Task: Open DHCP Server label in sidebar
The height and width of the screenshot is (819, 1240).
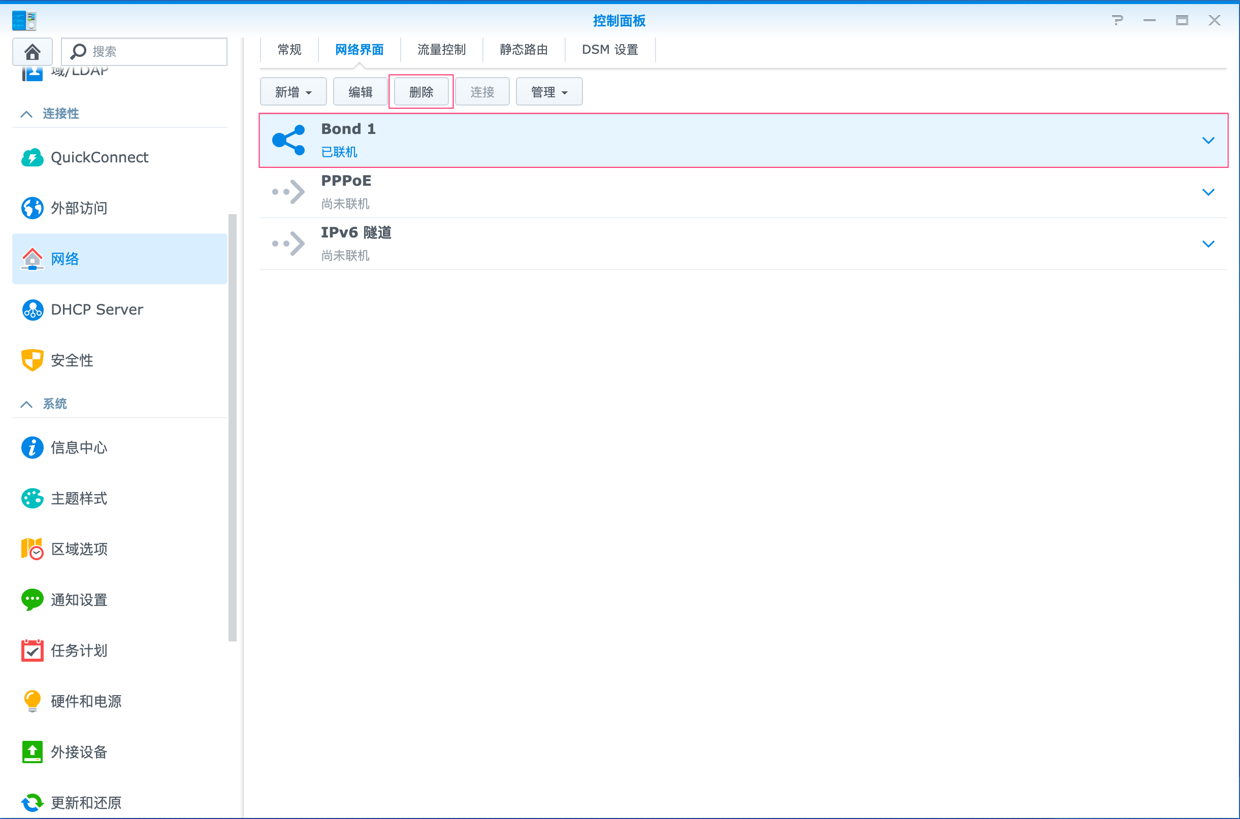Action: point(97,310)
